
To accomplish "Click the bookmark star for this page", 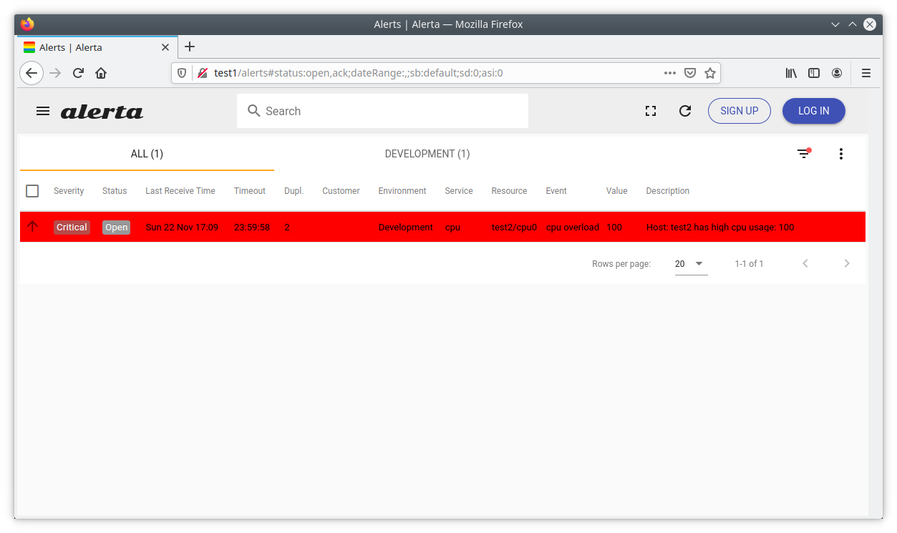I will click(x=709, y=72).
